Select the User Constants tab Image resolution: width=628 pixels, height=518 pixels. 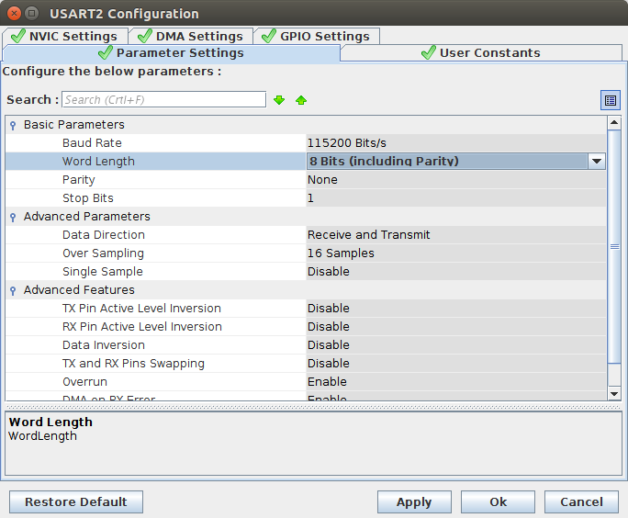coord(480,53)
